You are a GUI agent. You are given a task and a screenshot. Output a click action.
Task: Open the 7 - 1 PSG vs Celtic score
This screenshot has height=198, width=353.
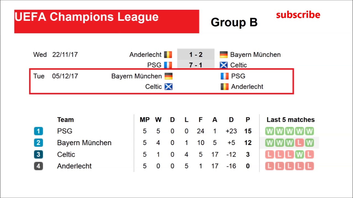pyautogui.click(x=196, y=65)
